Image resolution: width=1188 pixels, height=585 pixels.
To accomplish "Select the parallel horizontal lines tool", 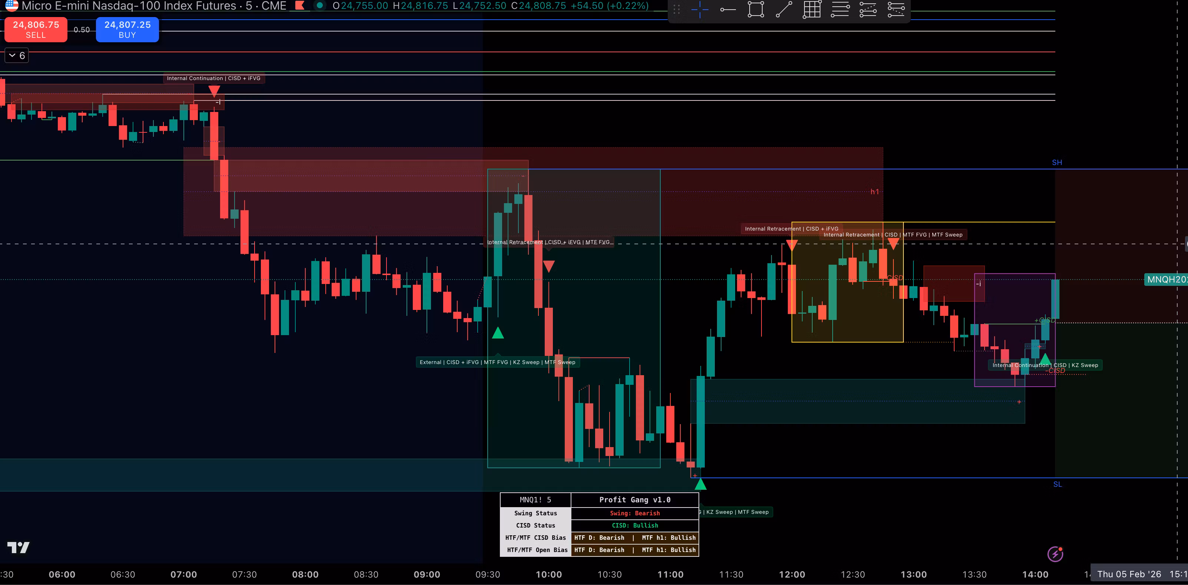I will coord(840,9).
